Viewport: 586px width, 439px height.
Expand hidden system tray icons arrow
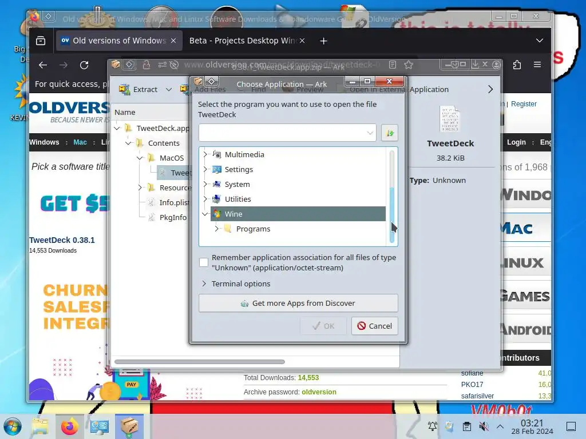pyautogui.click(x=500, y=426)
